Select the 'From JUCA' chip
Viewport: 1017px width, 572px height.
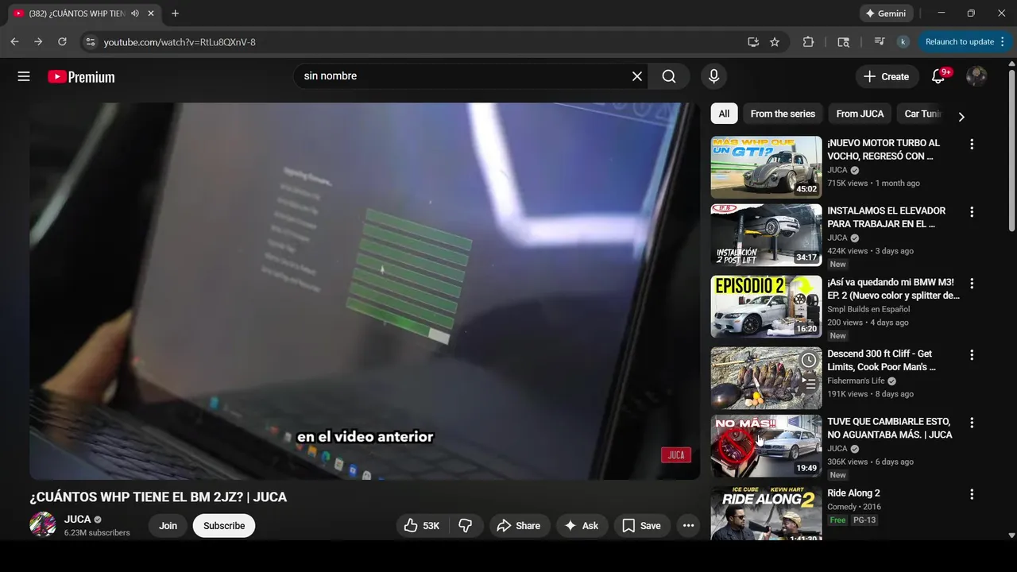coord(860,114)
